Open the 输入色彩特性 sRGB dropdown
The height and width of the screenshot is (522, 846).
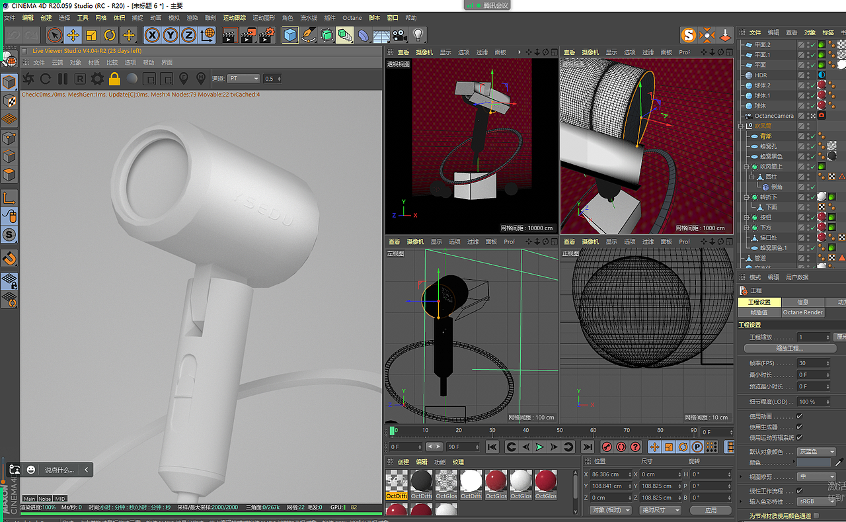816,501
